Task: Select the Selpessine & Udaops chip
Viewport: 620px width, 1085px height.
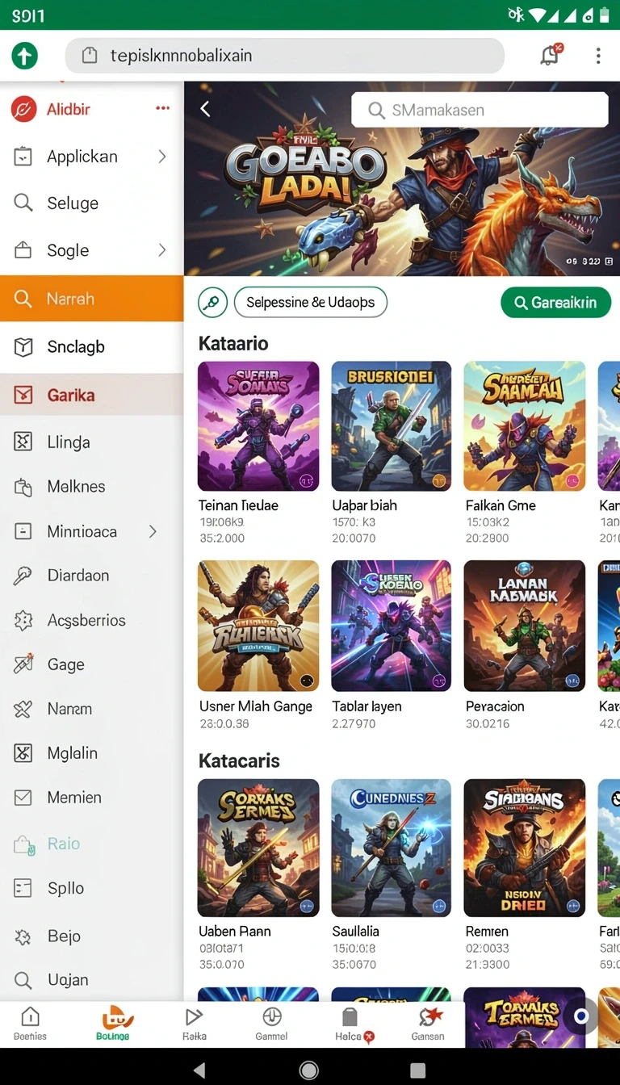Action: (311, 302)
